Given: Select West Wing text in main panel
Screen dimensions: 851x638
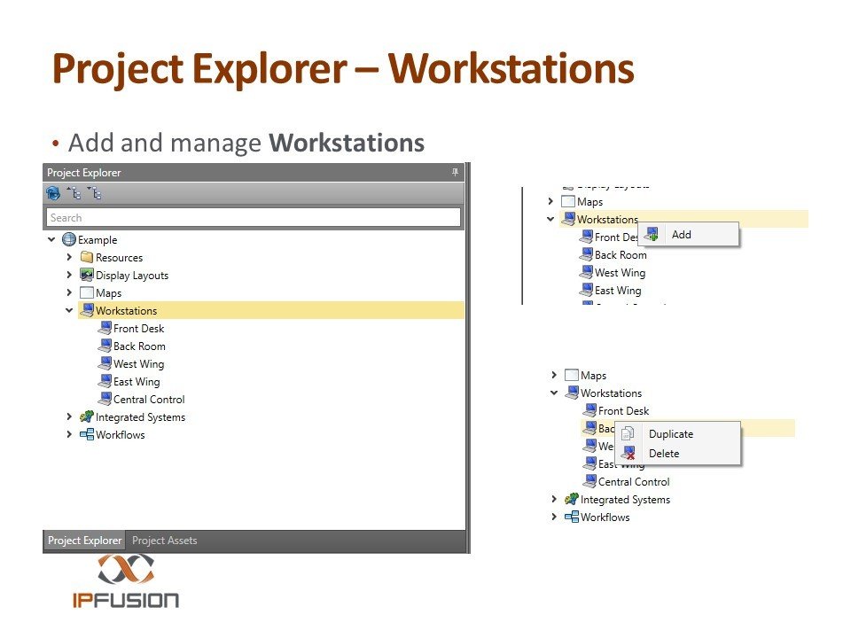Looking at the screenshot, I should [x=139, y=364].
